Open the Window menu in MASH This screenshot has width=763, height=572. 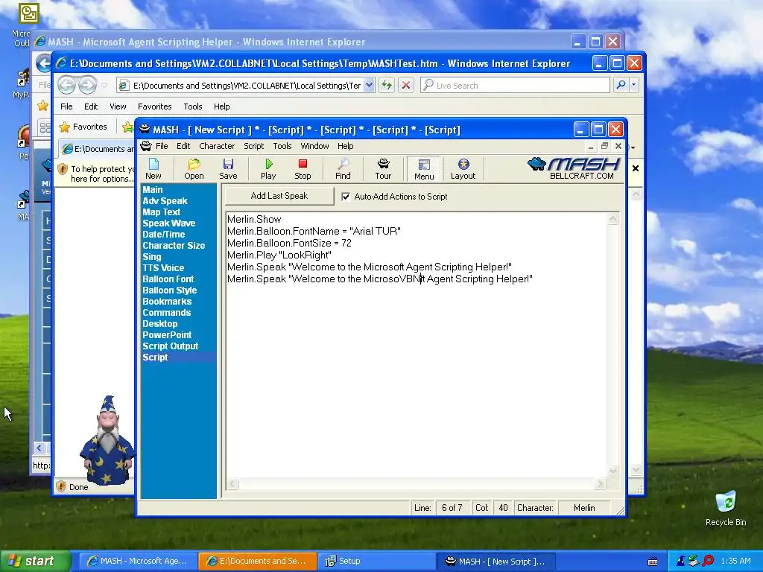314,146
